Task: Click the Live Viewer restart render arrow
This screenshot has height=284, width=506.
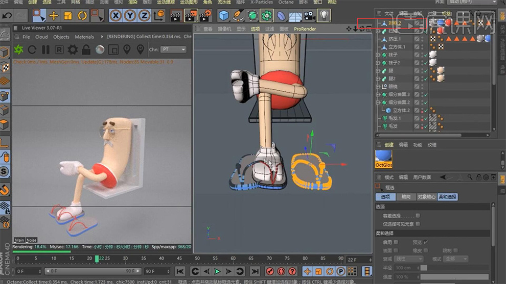Action: coord(32,49)
